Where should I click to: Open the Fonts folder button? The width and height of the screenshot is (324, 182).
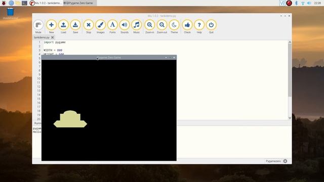[112, 27]
